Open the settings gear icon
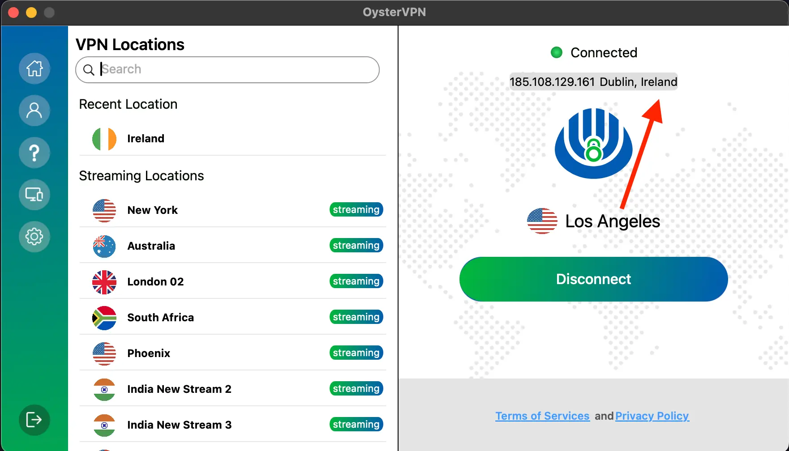 [34, 236]
